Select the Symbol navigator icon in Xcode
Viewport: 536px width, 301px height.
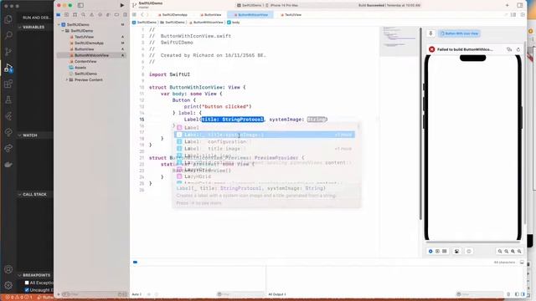coord(75,15)
